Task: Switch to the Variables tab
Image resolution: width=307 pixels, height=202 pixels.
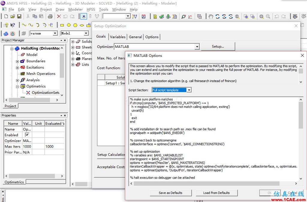Action: [118, 37]
